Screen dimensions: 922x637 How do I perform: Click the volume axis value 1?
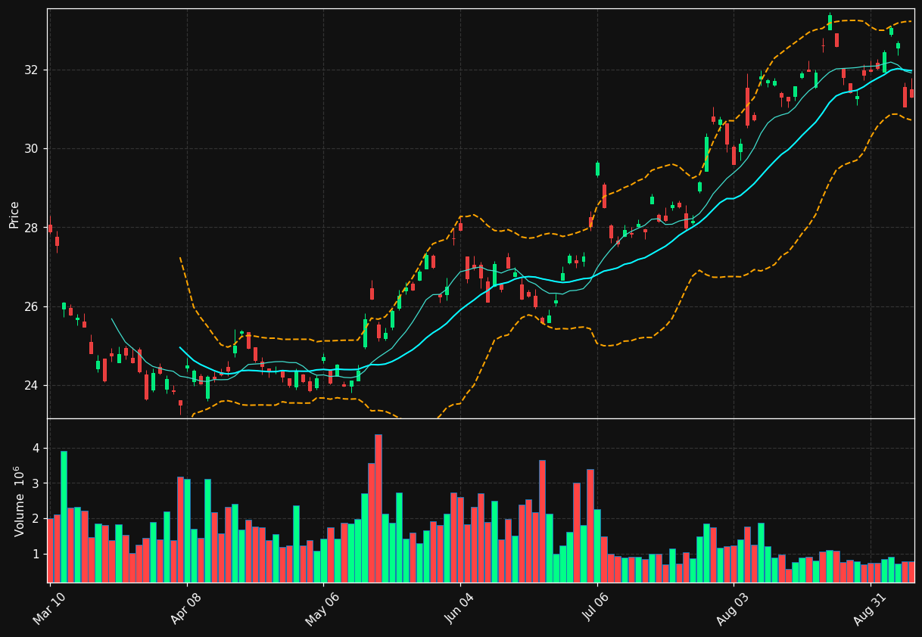point(35,555)
